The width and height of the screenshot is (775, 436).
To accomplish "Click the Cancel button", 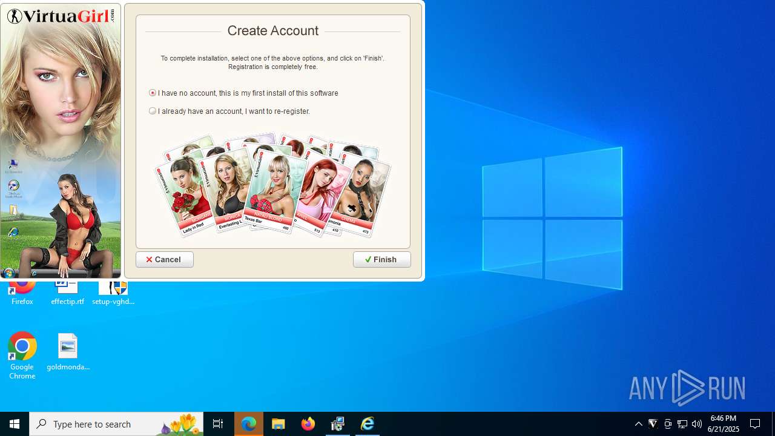I will pyautogui.click(x=165, y=259).
